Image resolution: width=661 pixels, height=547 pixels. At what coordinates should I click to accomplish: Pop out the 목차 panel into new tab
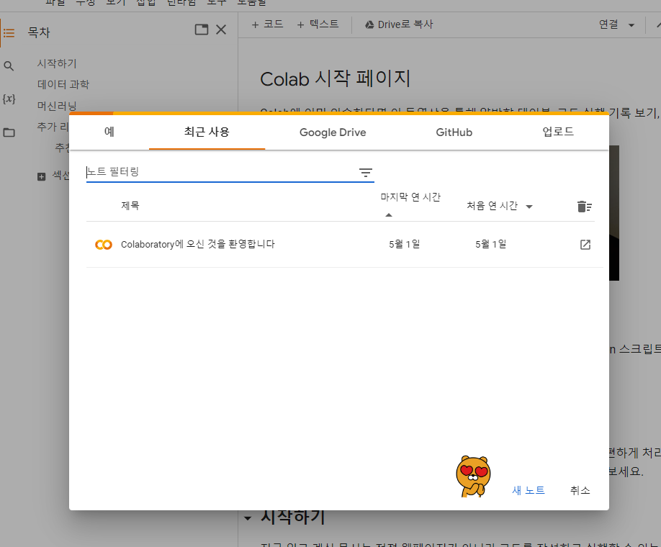202,30
